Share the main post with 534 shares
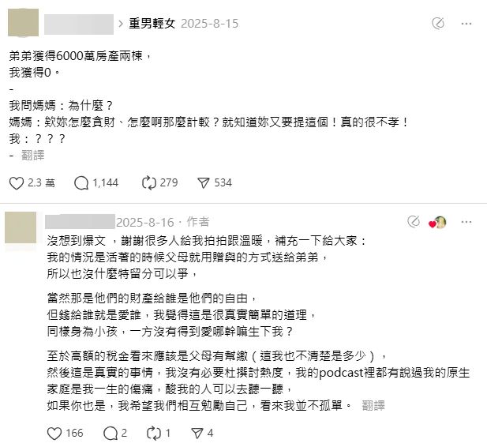Viewport: 487px width, 447px height. coord(204,183)
